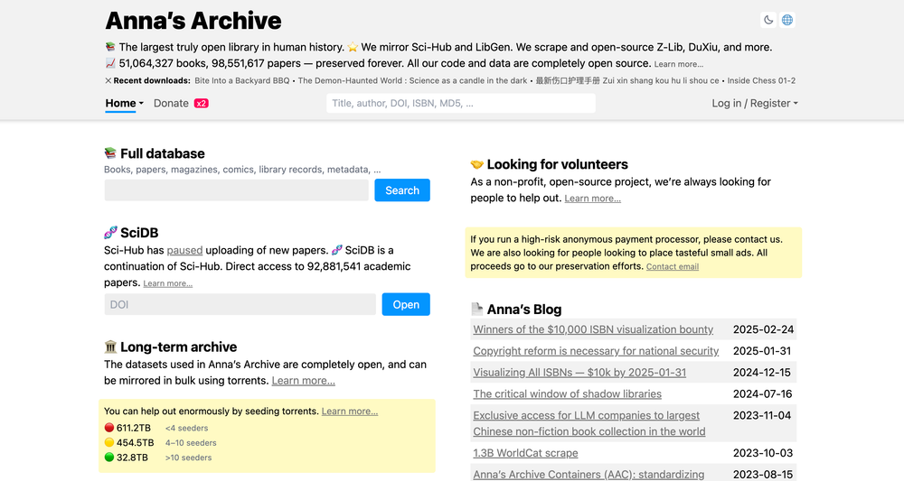This screenshot has width=904, height=481.
Task: Dismiss recent downloads with X icon
Action: [x=108, y=80]
